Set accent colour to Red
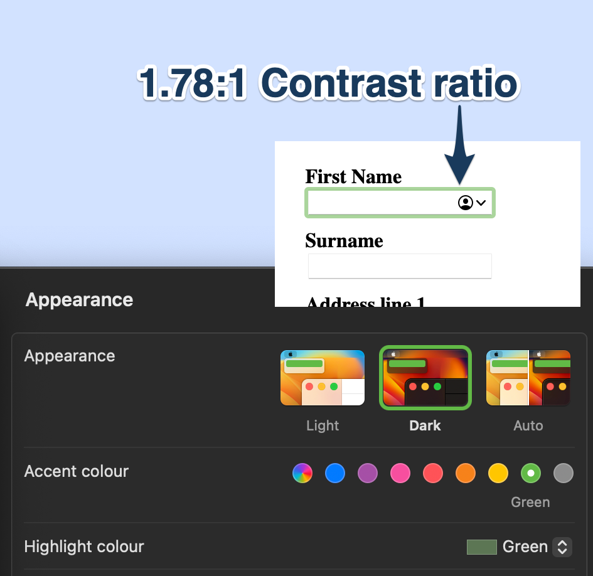Viewport: 593px width, 576px height. click(433, 473)
